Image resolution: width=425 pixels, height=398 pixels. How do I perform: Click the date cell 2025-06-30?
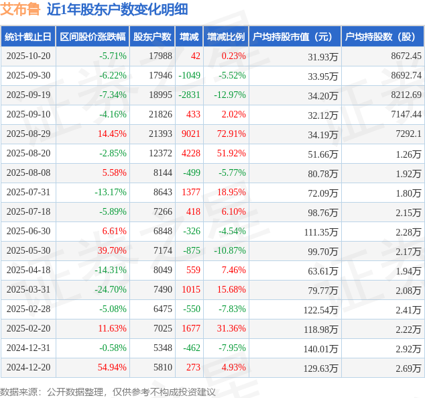28,231
